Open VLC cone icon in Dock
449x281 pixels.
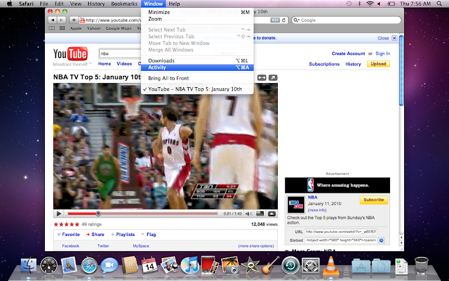331,265
